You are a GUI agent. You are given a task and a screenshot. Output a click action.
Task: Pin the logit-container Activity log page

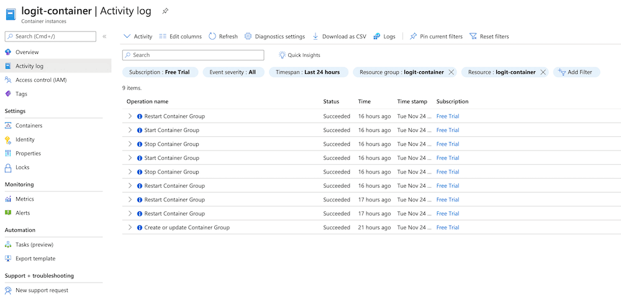coord(165,11)
